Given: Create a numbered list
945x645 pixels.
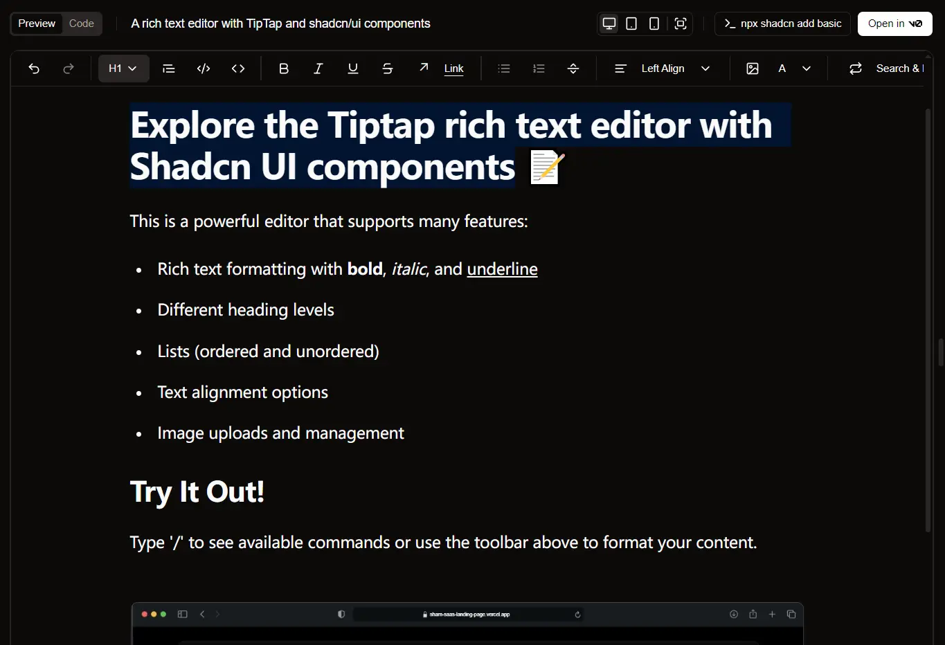Looking at the screenshot, I should coord(539,69).
